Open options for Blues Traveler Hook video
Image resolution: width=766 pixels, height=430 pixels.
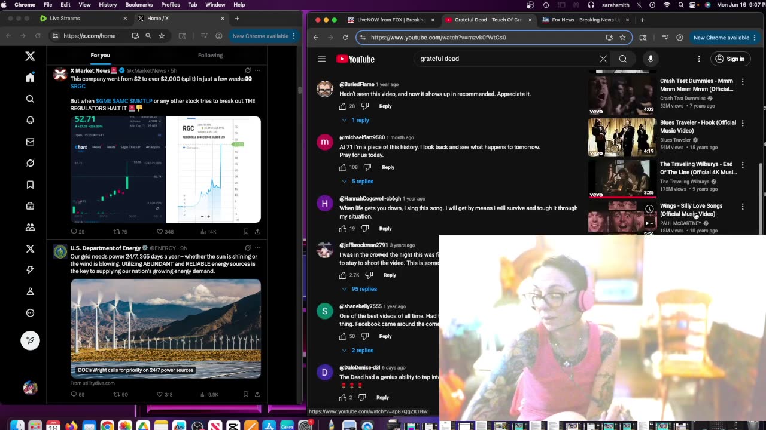click(743, 123)
